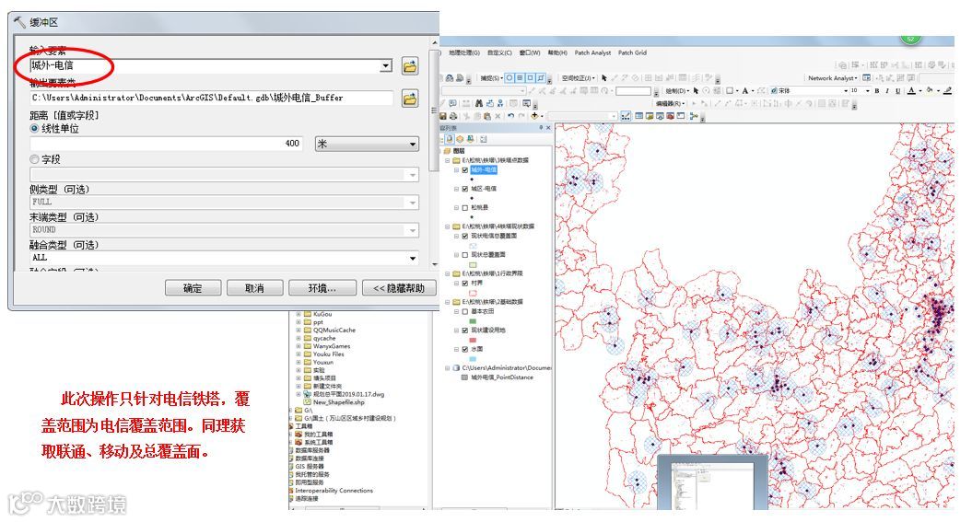972x522 pixels.
Task: Click the 确定 button in buffer dialog
Action: [x=193, y=288]
